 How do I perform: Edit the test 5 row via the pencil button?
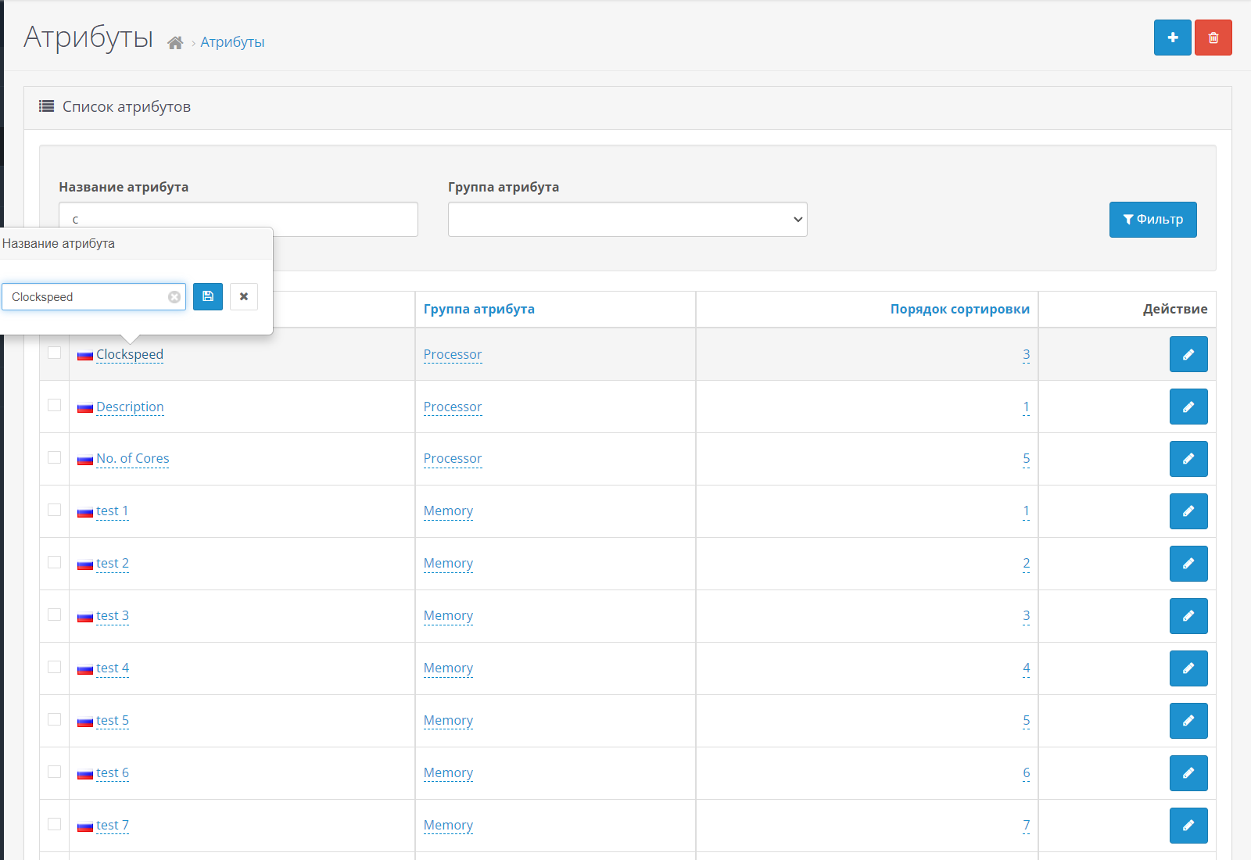pyautogui.click(x=1188, y=721)
